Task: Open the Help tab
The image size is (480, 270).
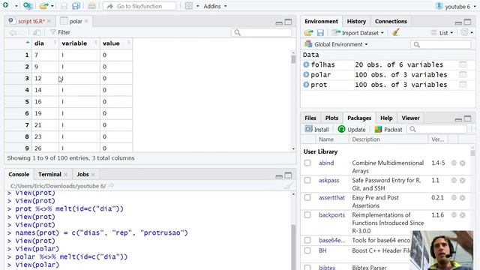Action: pyautogui.click(x=386, y=118)
